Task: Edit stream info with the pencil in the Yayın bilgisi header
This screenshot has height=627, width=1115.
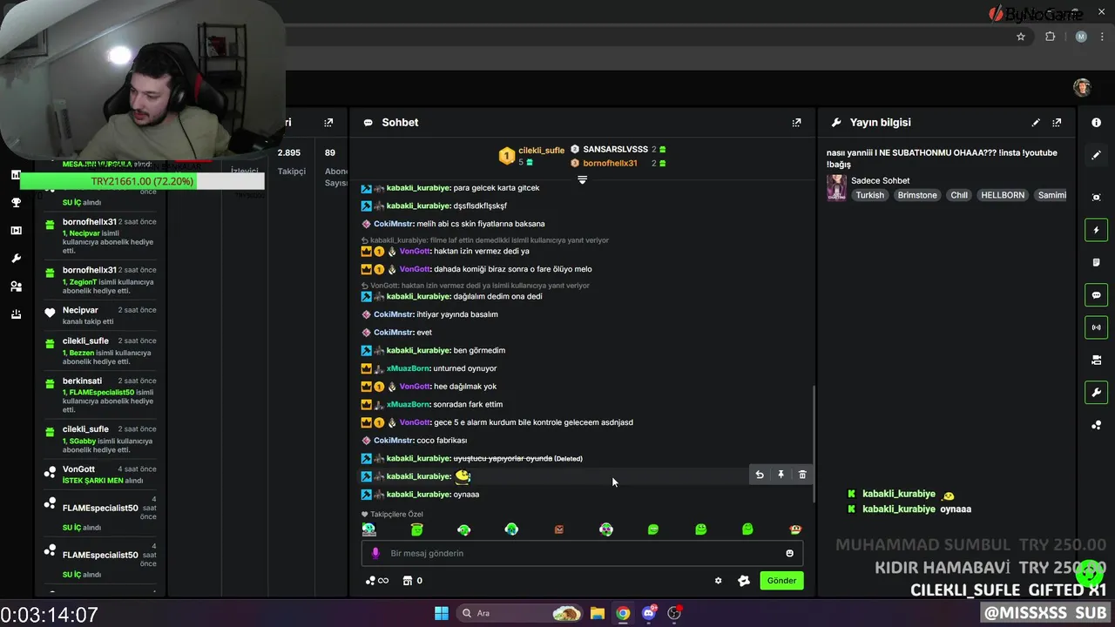Action: click(1036, 123)
